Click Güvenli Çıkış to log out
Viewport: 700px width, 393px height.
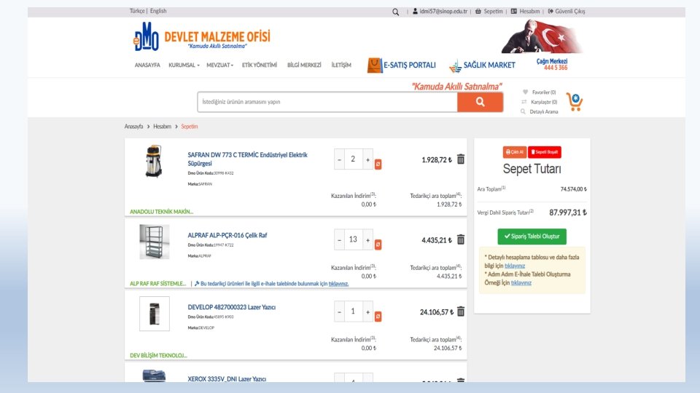click(x=567, y=11)
